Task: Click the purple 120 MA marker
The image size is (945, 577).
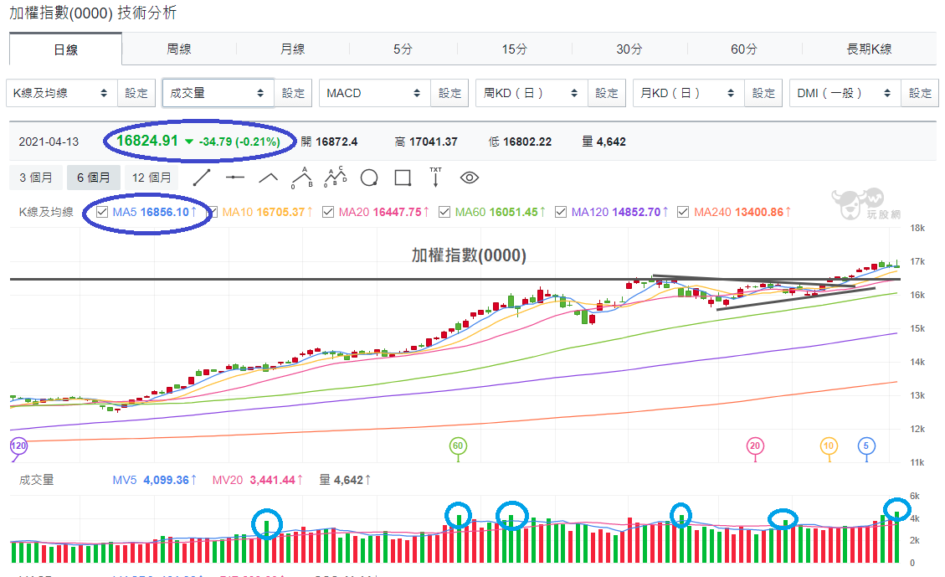Action: coord(18,446)
